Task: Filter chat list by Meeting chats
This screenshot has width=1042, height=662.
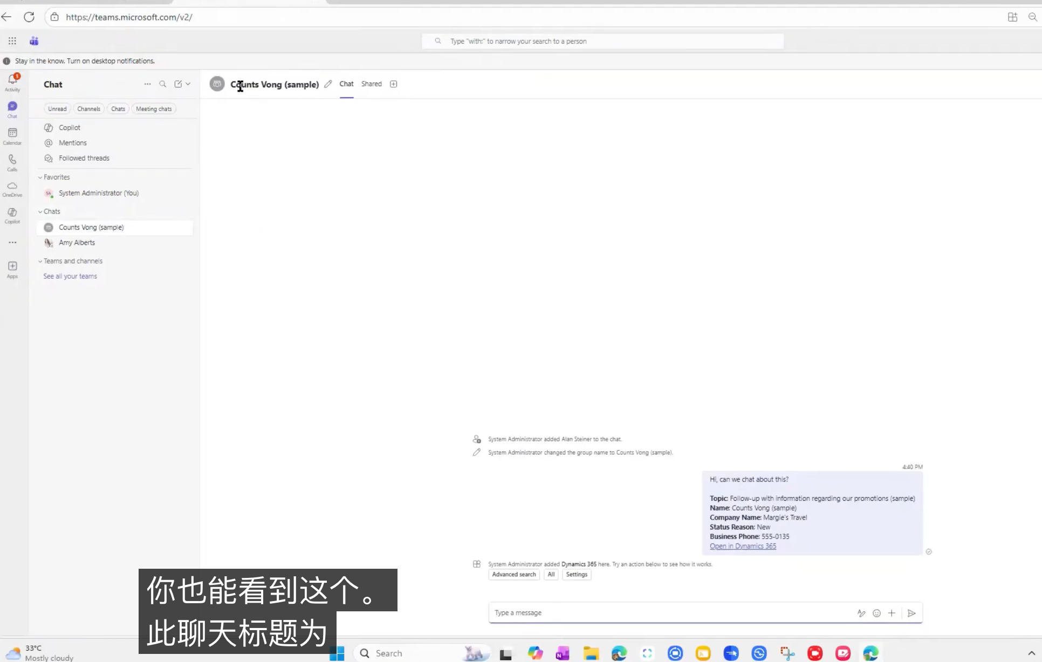Action: (x=154, y=109)
